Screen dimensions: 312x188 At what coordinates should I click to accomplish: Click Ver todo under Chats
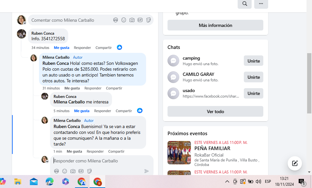coord(215,112)
